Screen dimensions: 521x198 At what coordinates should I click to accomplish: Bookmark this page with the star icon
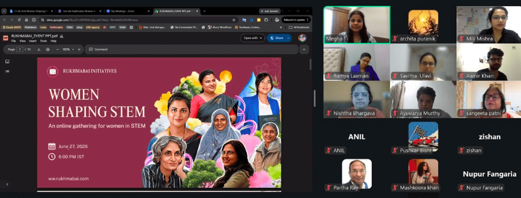tap(234, 20)
